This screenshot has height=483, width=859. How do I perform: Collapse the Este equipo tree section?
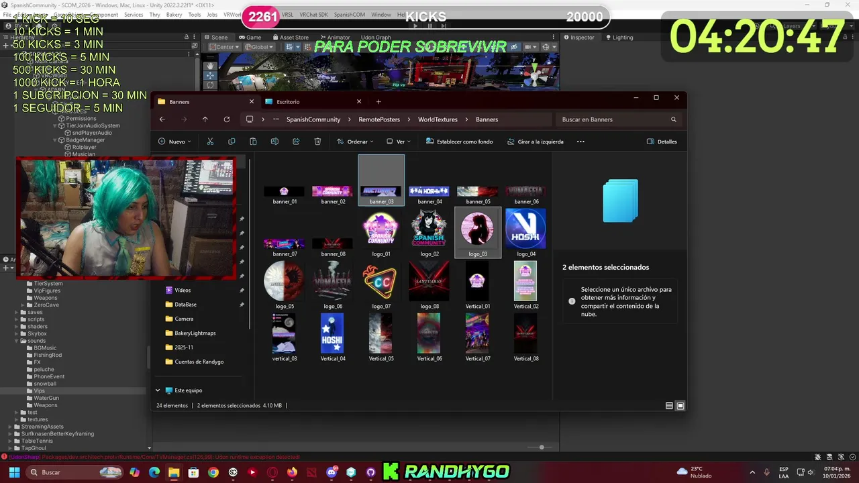click(158, 390)
